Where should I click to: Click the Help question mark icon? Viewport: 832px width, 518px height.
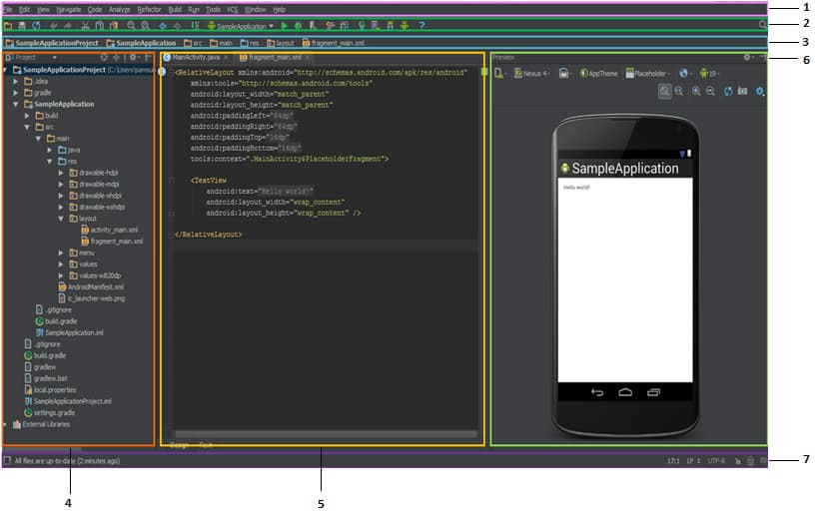tap(421, 25)
